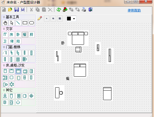Image resolution: width=154 pixels, height=117 pixels.
Task: Select the rounded rectangle tool
Action: tap(31, 23)
